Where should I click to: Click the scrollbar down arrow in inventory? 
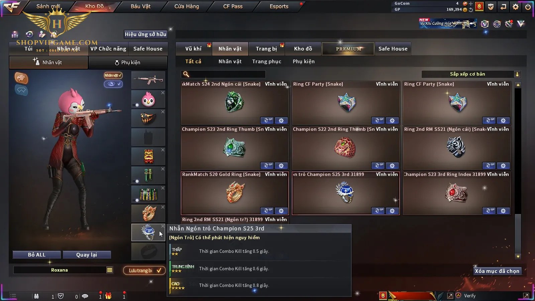[x=518, y=257]
